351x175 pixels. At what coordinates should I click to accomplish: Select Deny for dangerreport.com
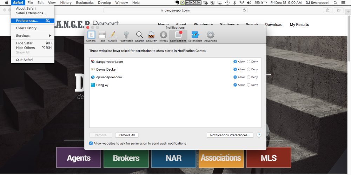249,62
